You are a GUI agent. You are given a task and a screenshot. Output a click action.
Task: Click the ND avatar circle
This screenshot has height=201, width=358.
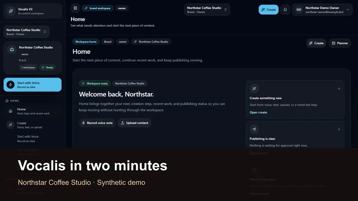299,9
